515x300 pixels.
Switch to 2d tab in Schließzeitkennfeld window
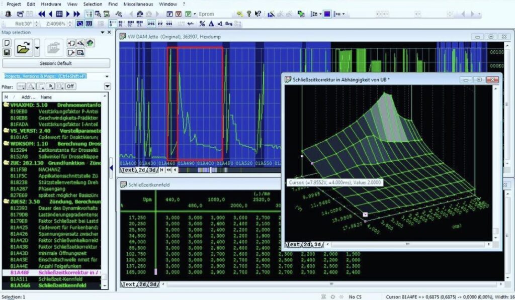click(142, 284)
